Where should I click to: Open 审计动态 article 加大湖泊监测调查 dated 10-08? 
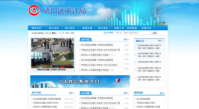click(97, 60)
